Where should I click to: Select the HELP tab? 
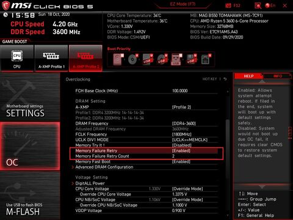click(248, 76)
